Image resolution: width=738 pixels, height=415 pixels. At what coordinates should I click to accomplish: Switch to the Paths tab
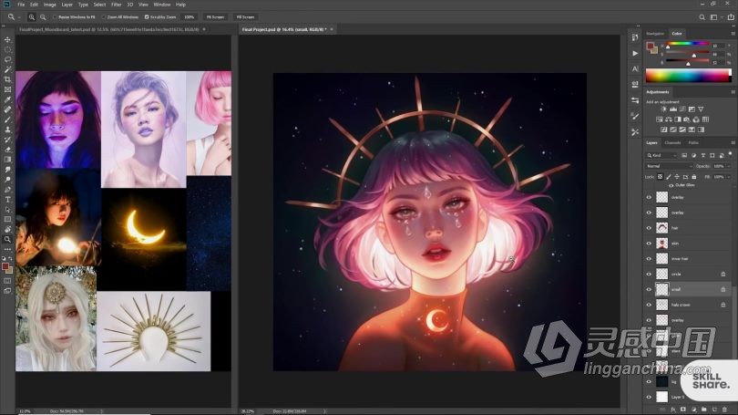tap(693, 142)
